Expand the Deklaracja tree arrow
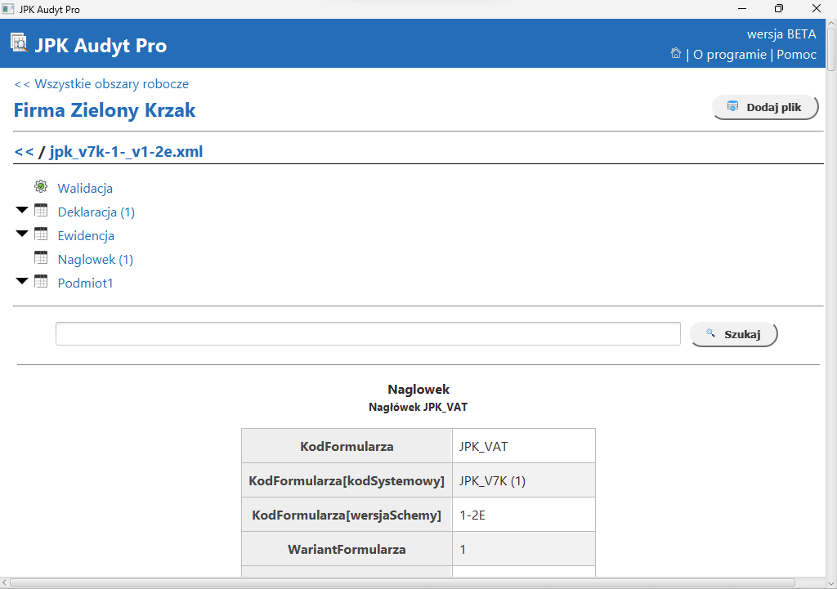 [22, 210]
